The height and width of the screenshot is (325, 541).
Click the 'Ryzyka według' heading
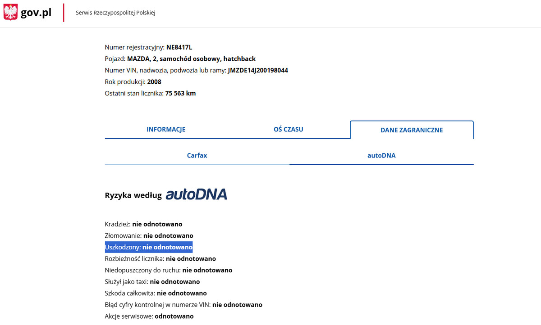tap(133, 195)
